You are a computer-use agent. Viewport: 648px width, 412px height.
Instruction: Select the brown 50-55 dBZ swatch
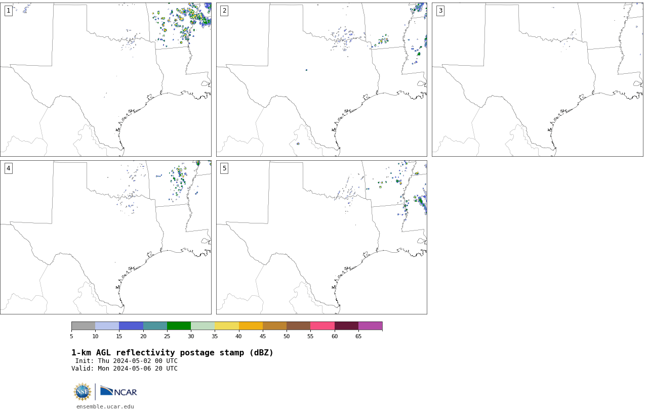[299, 326]
